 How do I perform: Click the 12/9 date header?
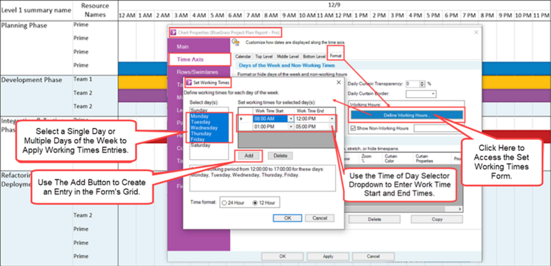coord(334,5)
